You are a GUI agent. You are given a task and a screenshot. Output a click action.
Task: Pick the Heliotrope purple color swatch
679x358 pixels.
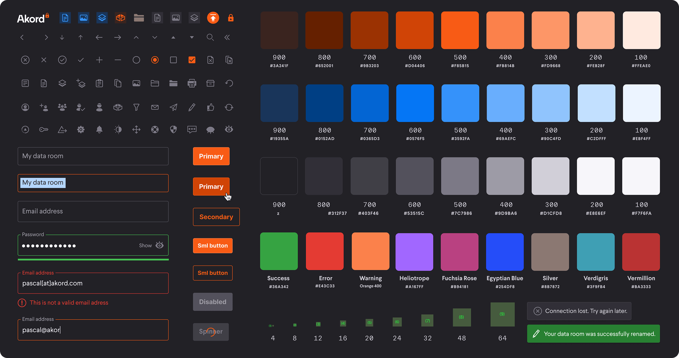414,252
